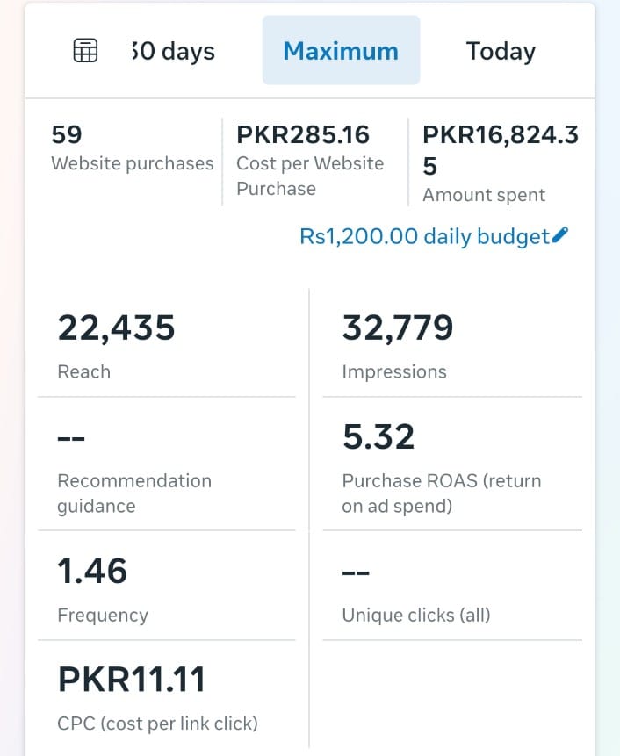Click the PKR285.16 Cost per Website Purchase
Screen dimensions: 620x756
pyautogui.click(x=311, y=161)
